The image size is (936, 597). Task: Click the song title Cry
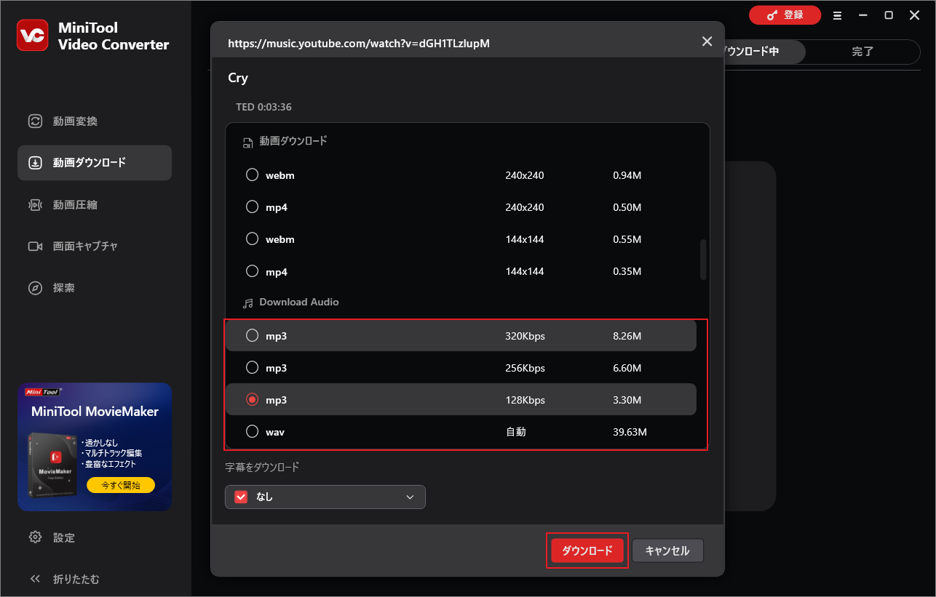pyautogui.click(x=238, y=78)
